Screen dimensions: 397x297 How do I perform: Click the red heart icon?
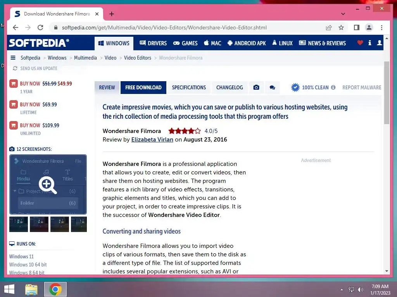(x=360, y=43)
